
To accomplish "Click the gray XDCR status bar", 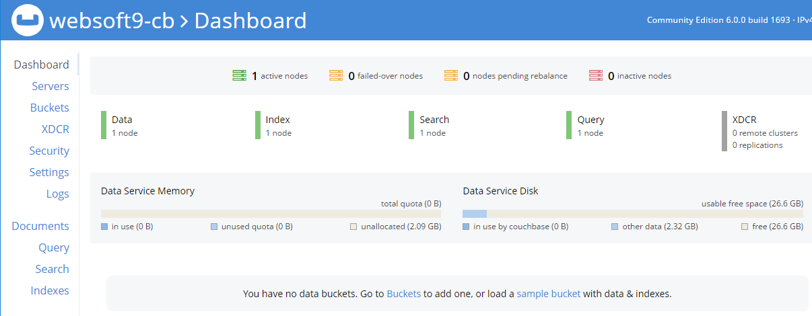I will pyautogui.click(x=724, y=131).
